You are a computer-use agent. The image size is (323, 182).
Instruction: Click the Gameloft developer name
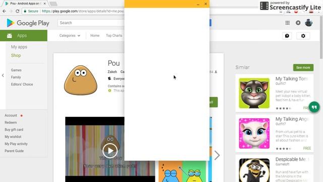(283, 164)
